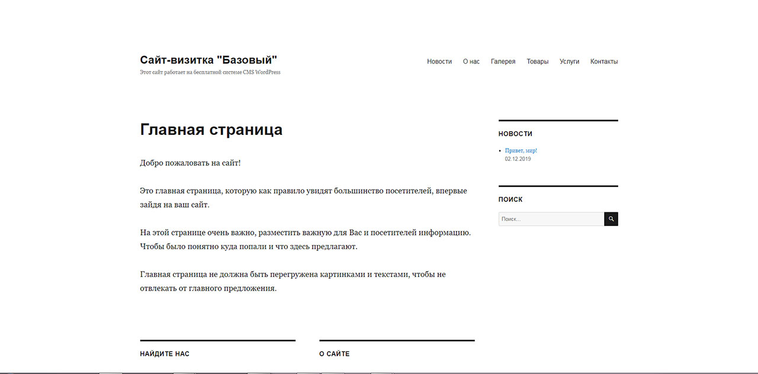Focus the "Поиск..." search input field
Viewport: 758px width, 374px height.
pyautogui.click(x=551, y=219)
